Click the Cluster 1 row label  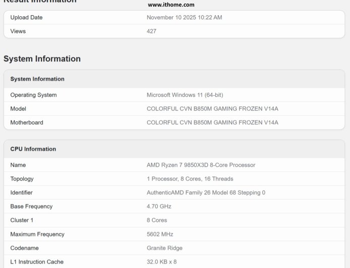tap(22, 220)
